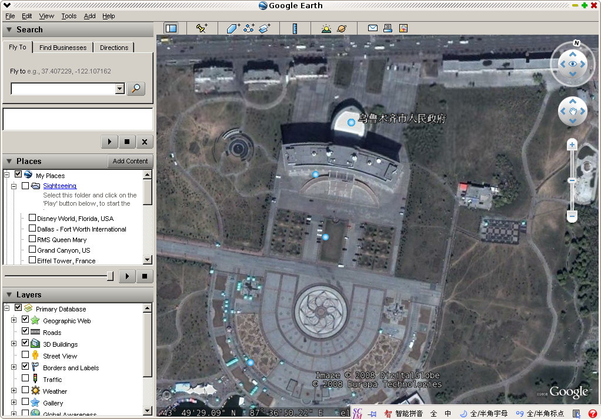View this location in Google Maps

[x=403, y=28]
